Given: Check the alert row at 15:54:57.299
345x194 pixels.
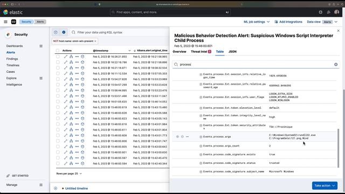Looking at the screenshot, I should pyautogui.click(x=58, y=85).
